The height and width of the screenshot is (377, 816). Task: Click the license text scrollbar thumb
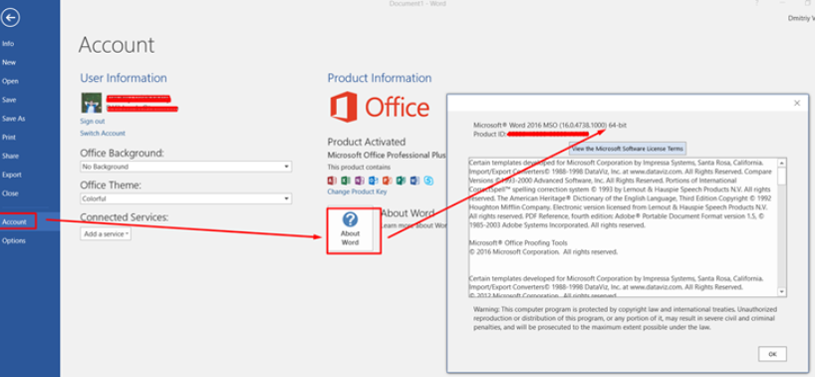[782, 176]
